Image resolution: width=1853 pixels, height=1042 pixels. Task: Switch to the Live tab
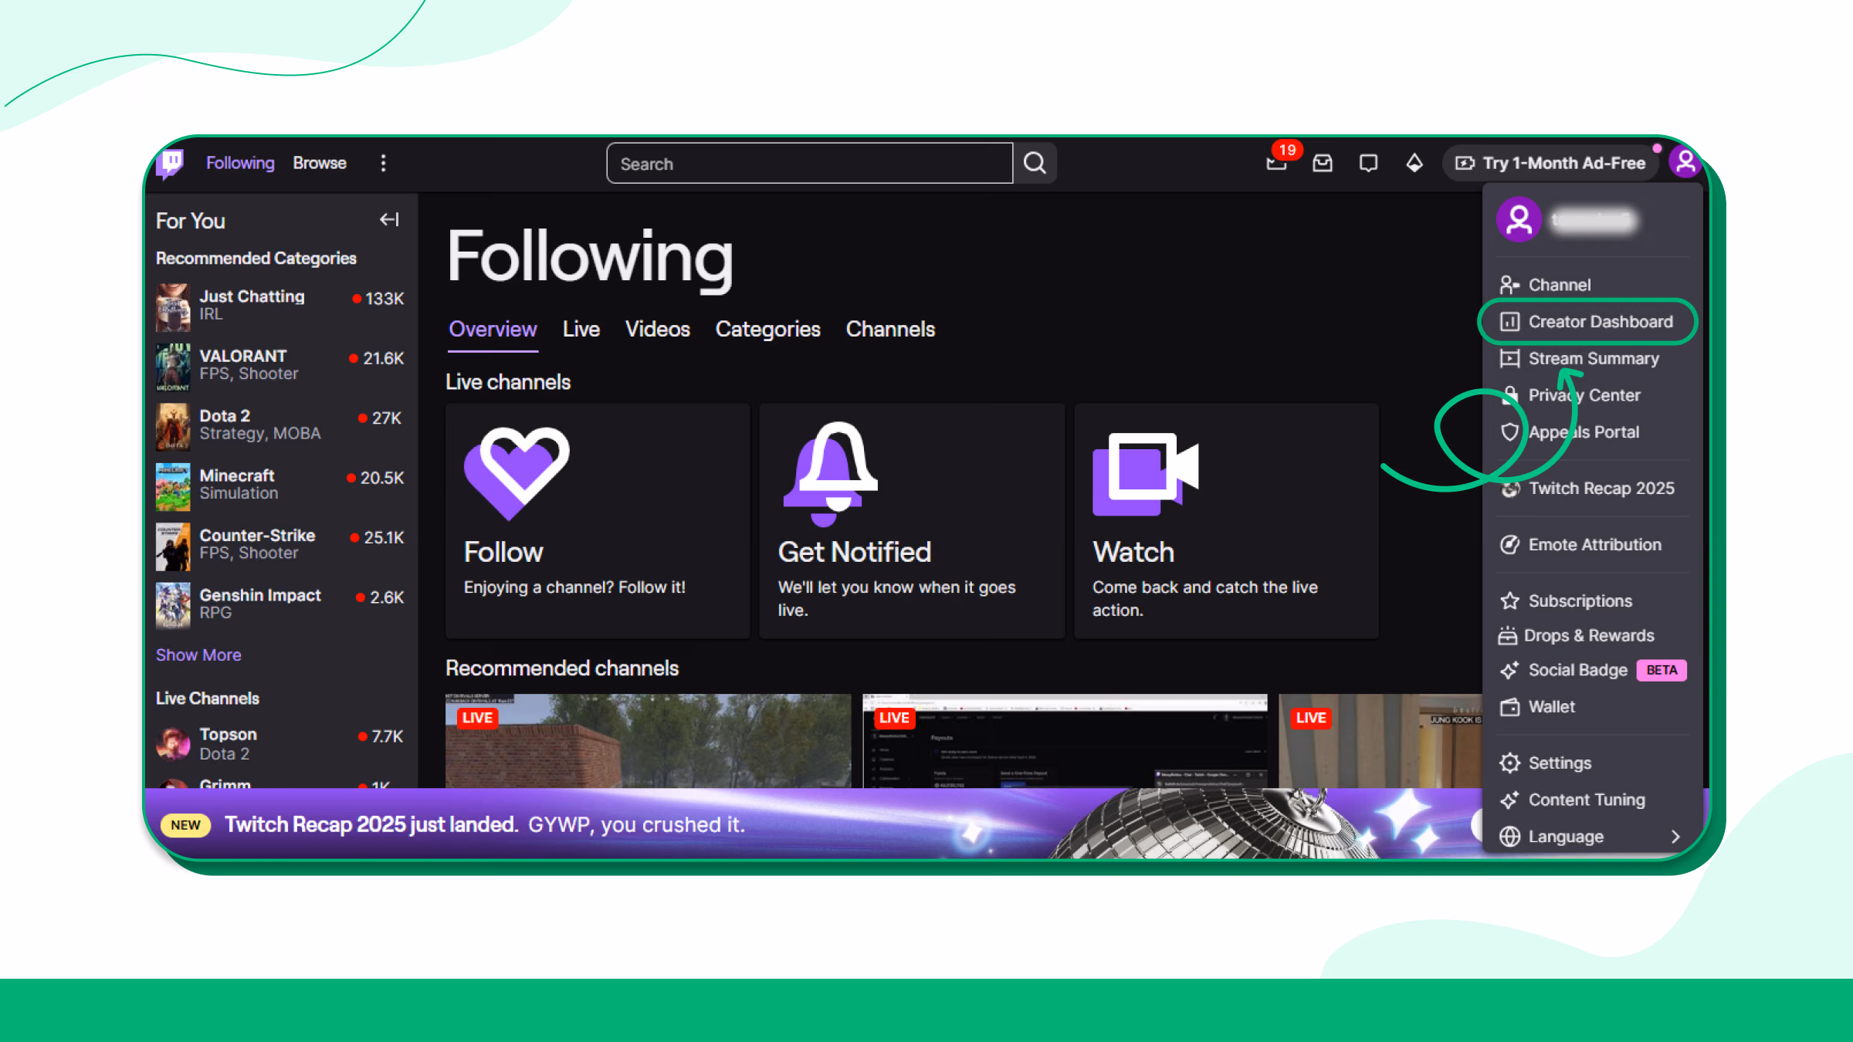(x=581, y=330)
